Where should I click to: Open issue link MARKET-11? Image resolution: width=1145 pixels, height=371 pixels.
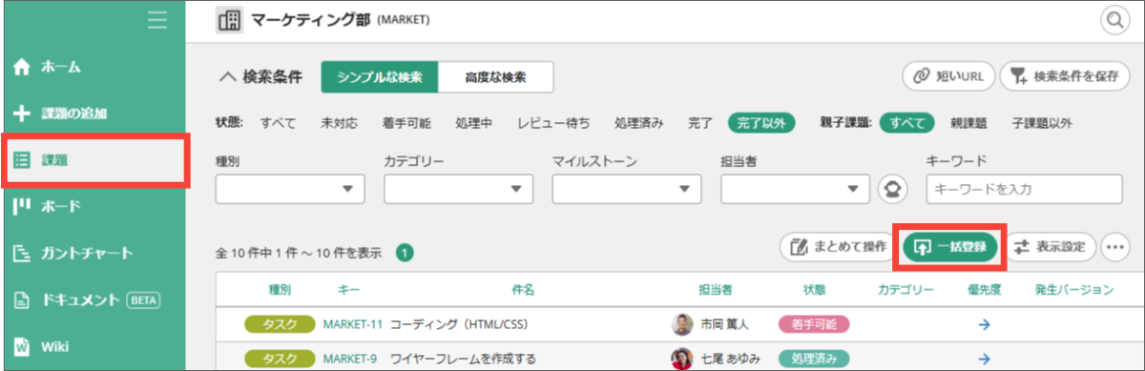(353, 324)
